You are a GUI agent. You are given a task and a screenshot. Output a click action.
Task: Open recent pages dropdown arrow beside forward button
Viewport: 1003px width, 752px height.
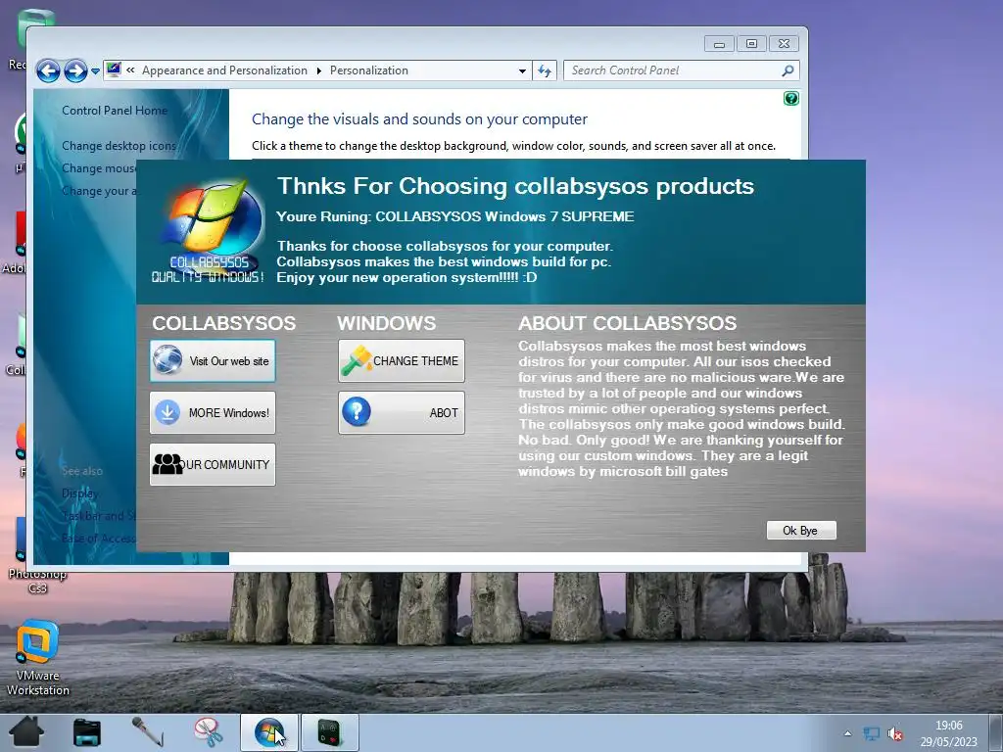[95, 70]
